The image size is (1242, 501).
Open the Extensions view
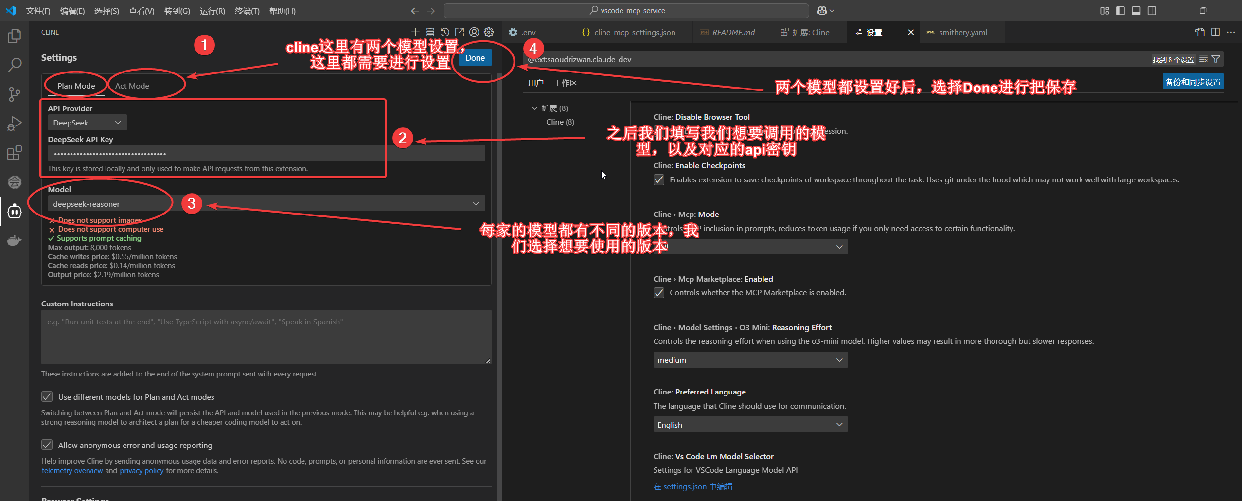[15, 153]
